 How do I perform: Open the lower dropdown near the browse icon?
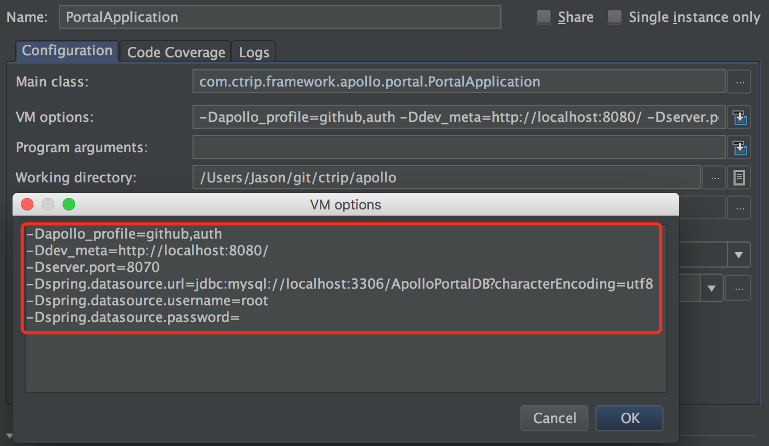[x=711, y=288]
